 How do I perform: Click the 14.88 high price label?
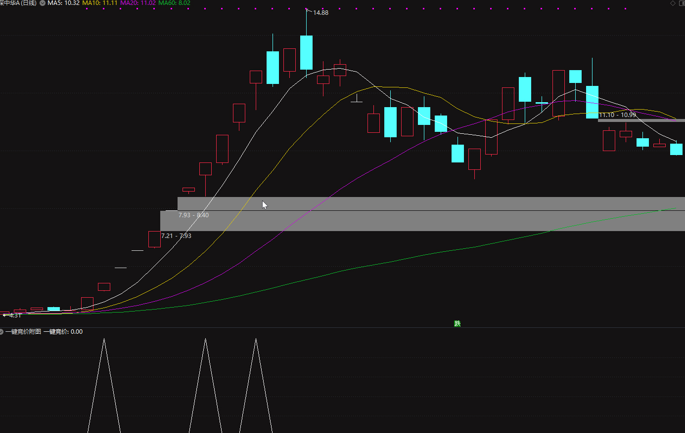click(x=320, y=13)
